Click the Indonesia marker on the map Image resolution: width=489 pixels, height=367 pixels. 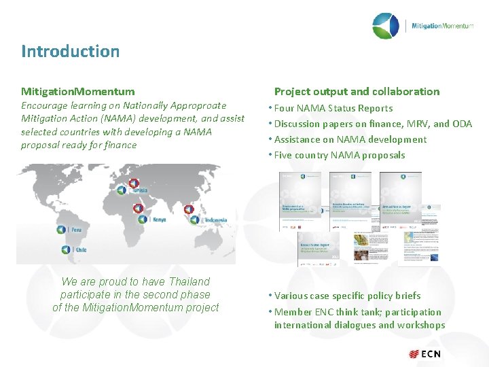195,220
